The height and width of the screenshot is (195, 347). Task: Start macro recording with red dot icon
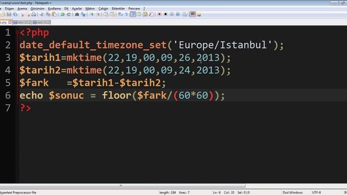pyautogui.click(x=159, y=15)
